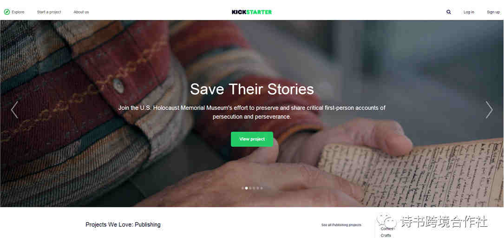Click the Kickstarter logo

tap(252, 12)
